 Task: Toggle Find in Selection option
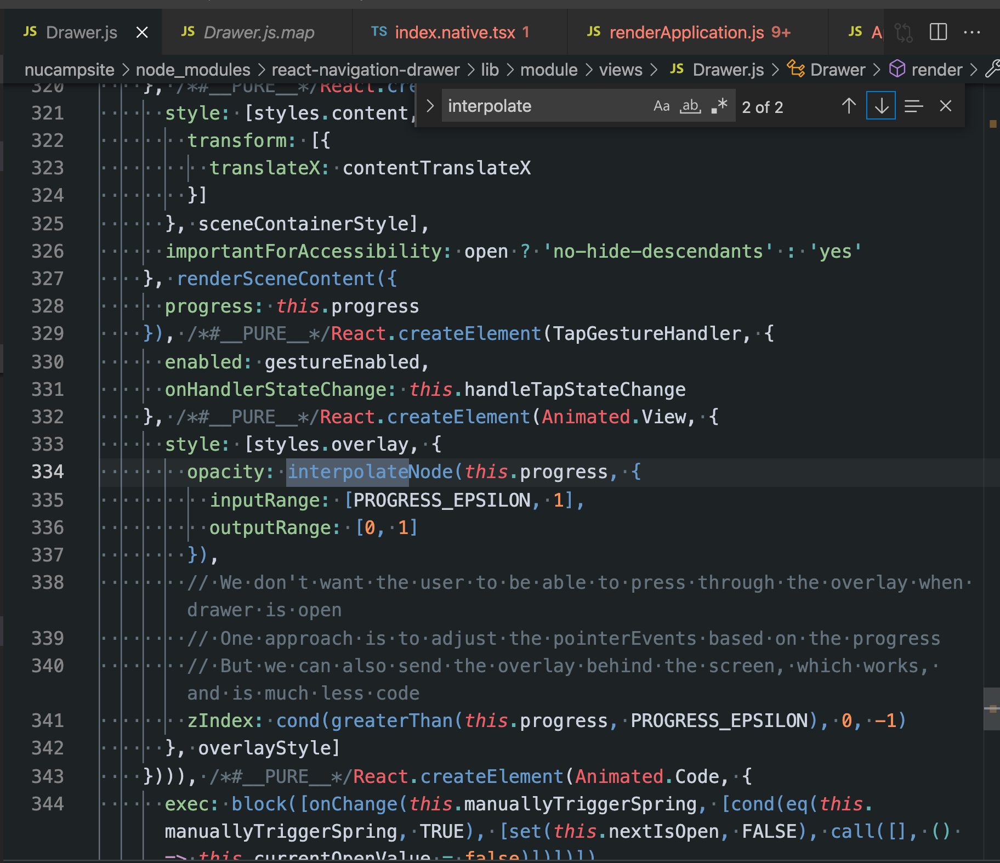[x=913, y=106]
